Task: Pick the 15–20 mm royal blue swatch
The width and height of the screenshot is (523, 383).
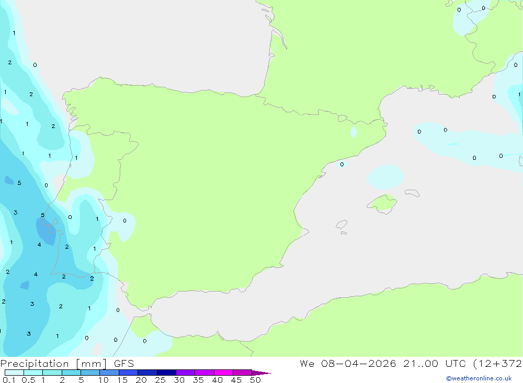Action: click(128, 373)
